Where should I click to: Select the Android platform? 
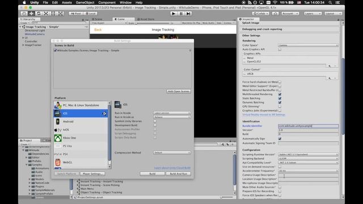(x=81, y=121)
